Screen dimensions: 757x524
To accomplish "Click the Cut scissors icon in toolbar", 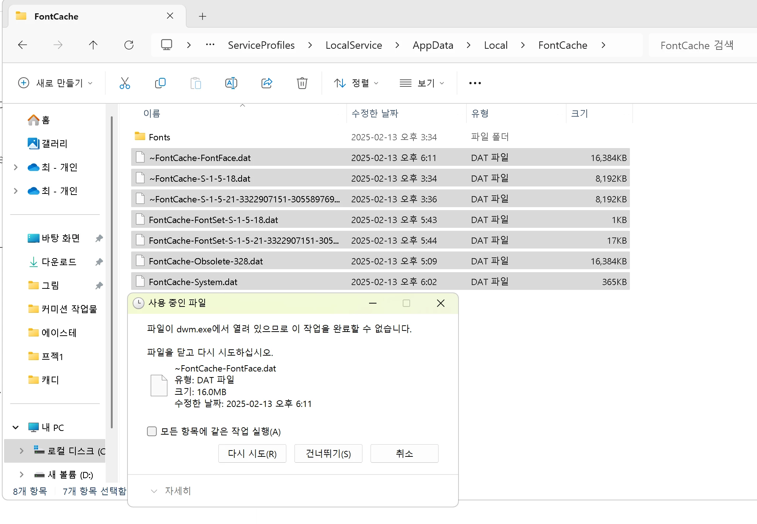I will (x=125, y=83).
